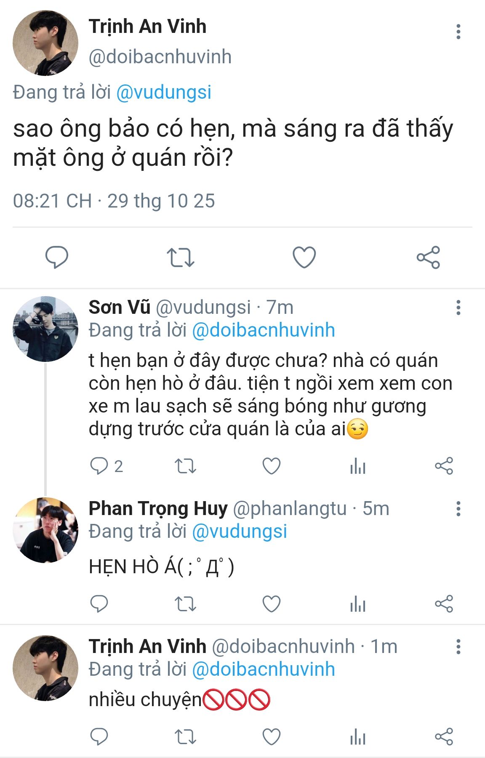Open the @vudungsi link in main tweet
The image size is (485, 758).
[x=163, y=92]
